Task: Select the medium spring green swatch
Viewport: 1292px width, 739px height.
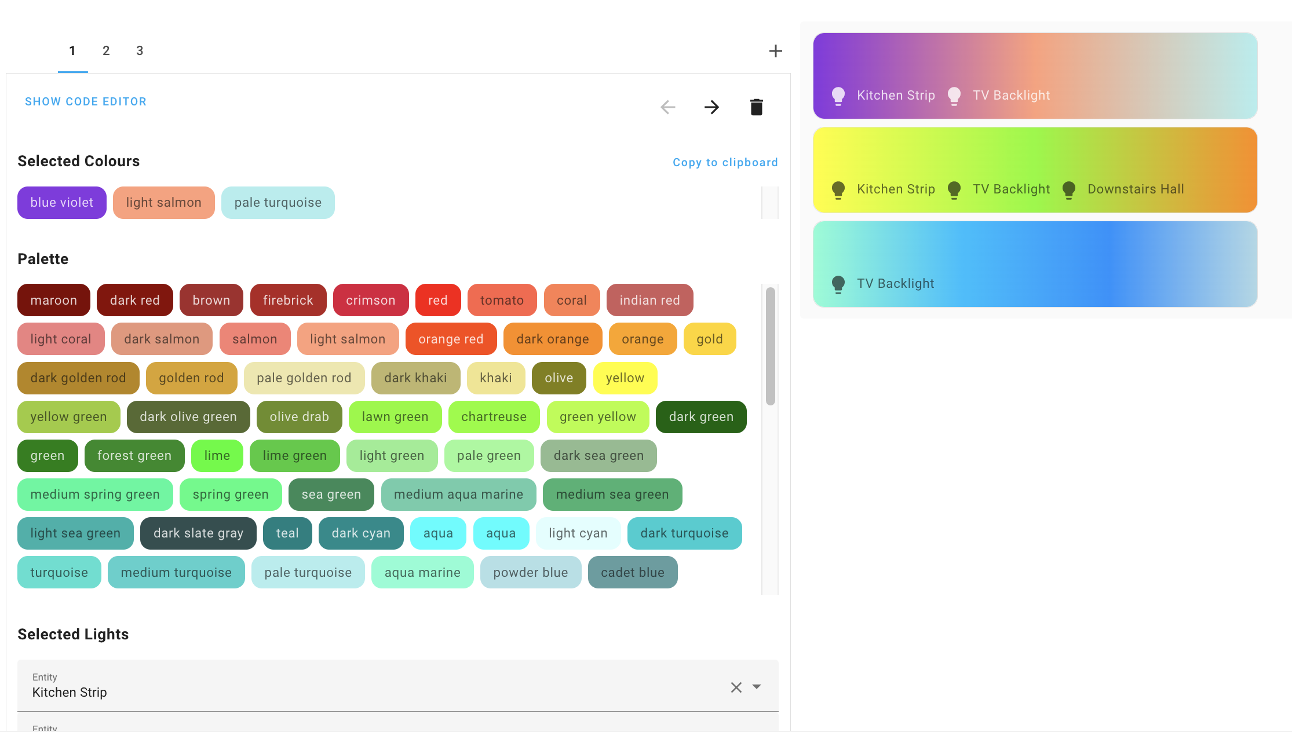Action: (95, 495)
